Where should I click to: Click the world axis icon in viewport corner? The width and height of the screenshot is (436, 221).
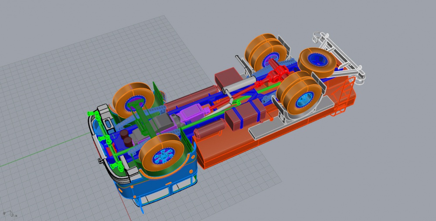pos(10,214)
